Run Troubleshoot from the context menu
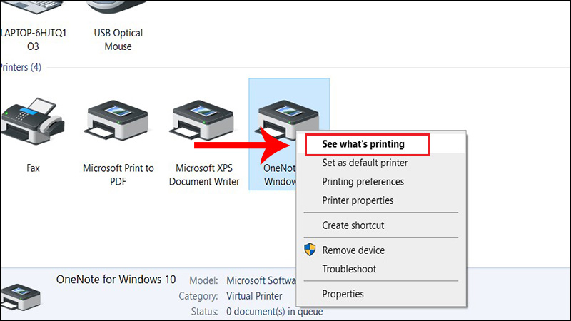Image resolution: width=571 pixels, height=321 pixels. [x=349, y=269]
